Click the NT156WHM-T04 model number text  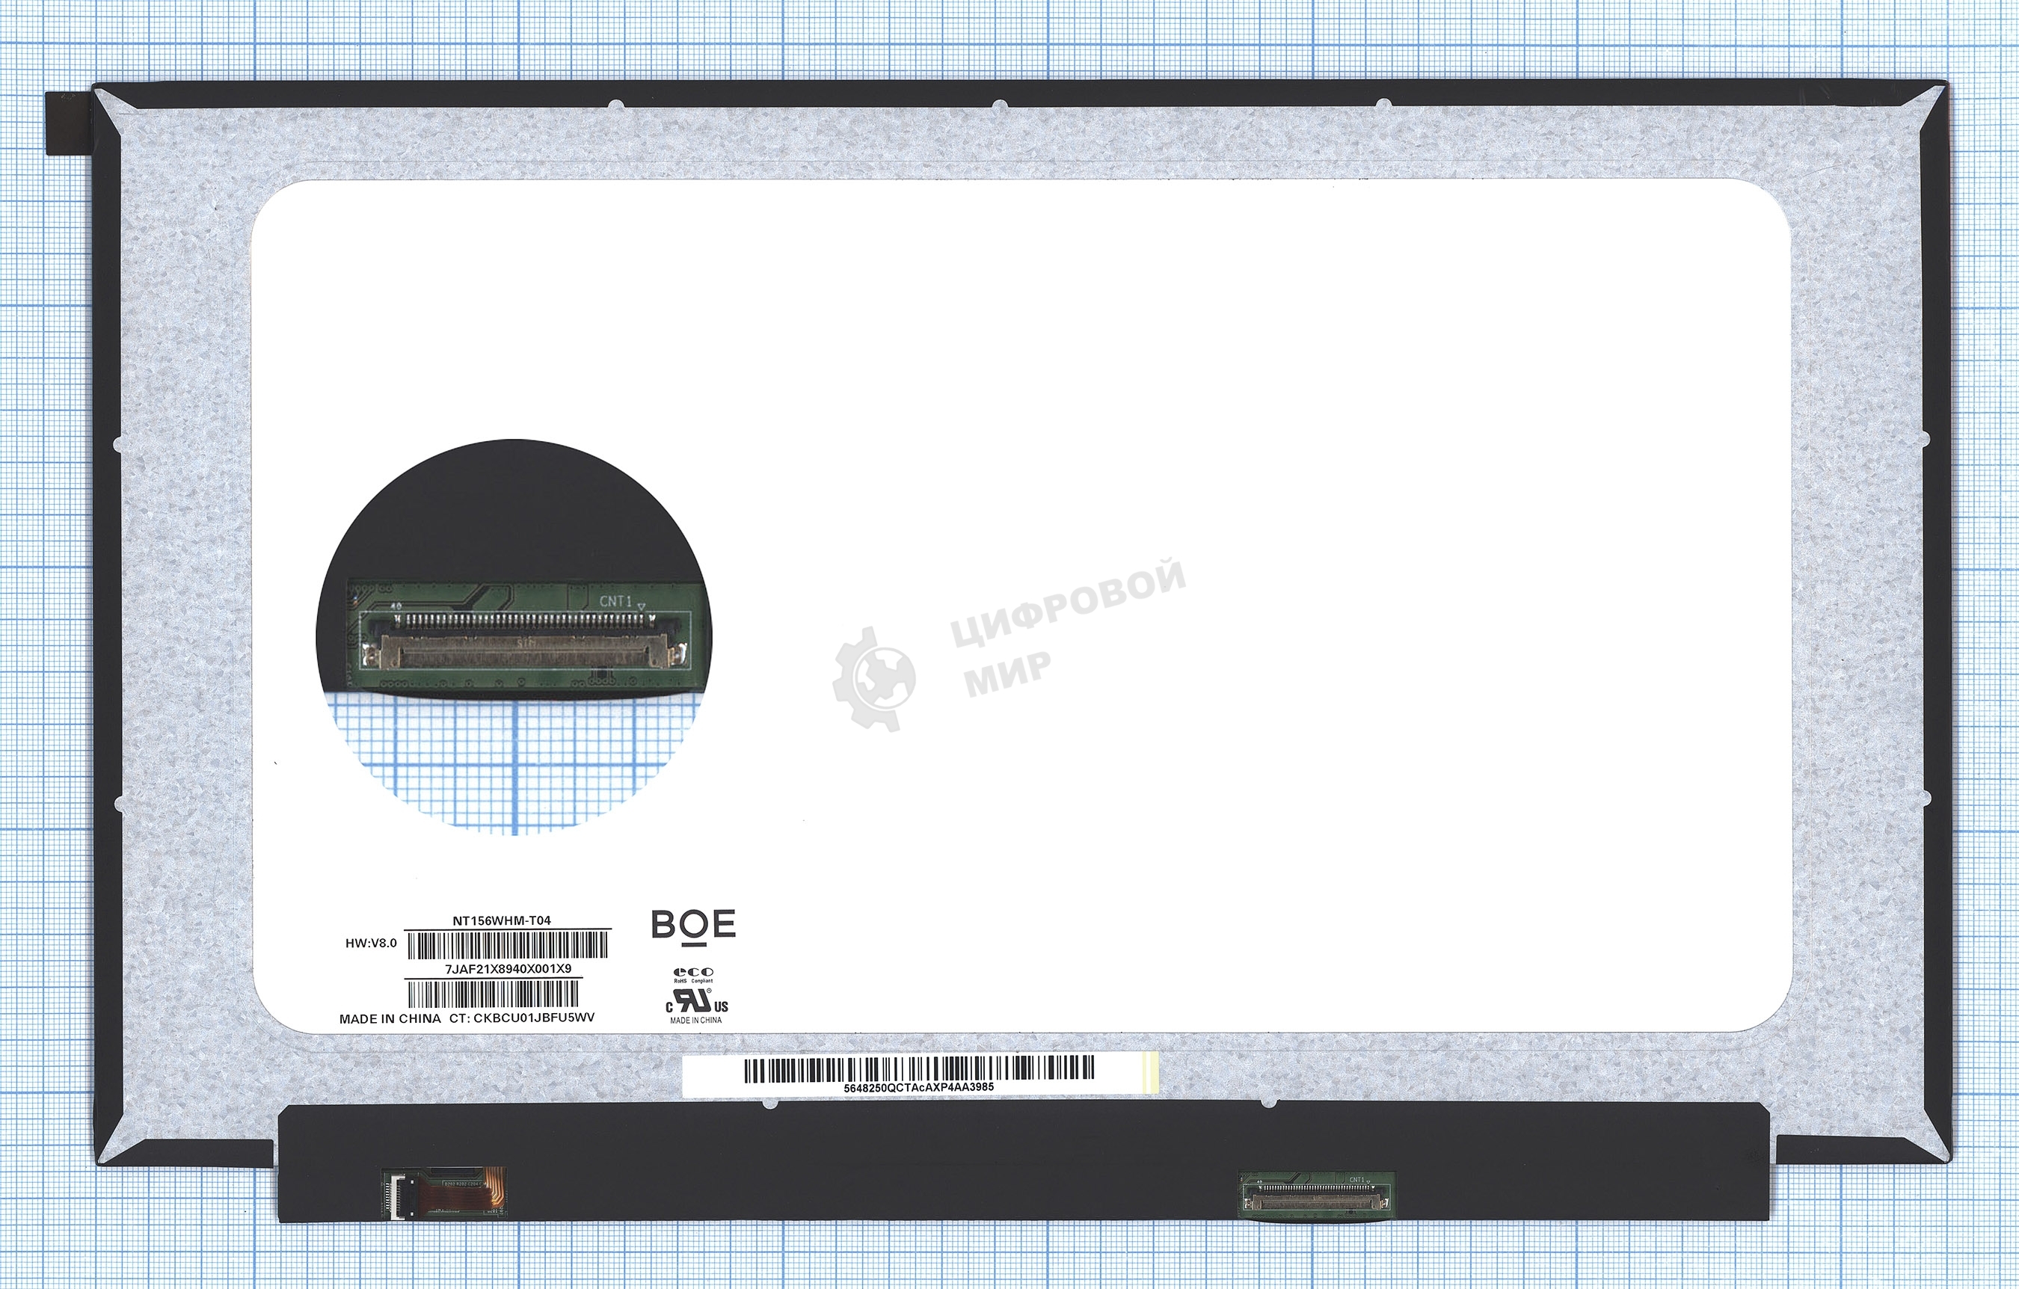[x=502, y=920]
